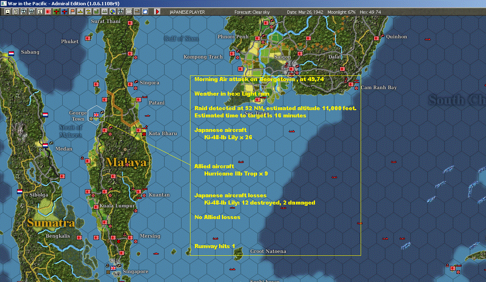The image size is (486, 282).
Task: Select the red plane on blue icon
Action: tap(64, 12)
